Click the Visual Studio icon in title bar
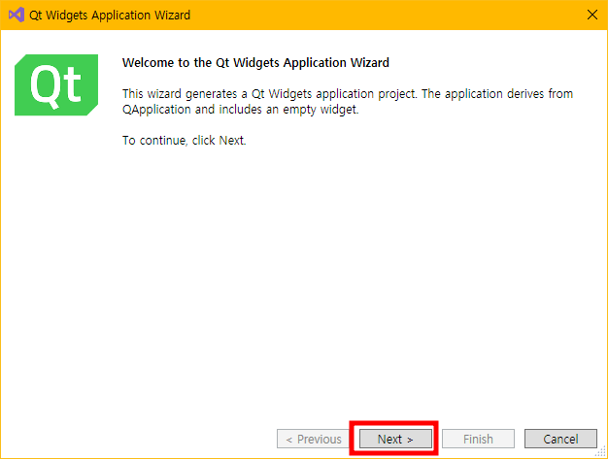This screenshot has width=608, height=459. (x=17, y=15)
